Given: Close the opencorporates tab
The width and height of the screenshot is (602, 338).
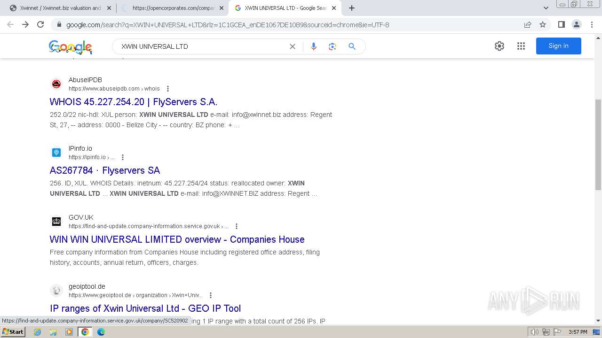Looking at the screenshot, I should [x=222, y=8].
